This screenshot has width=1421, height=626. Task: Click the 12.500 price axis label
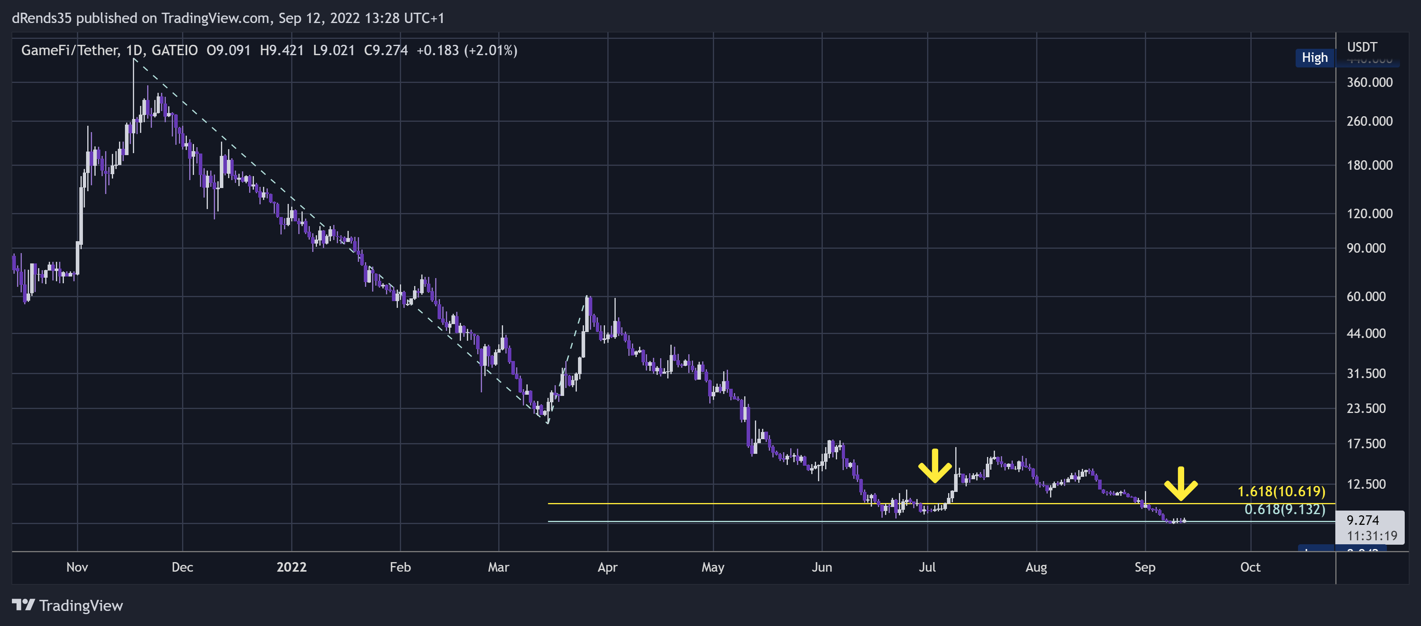pos(1366,484)
